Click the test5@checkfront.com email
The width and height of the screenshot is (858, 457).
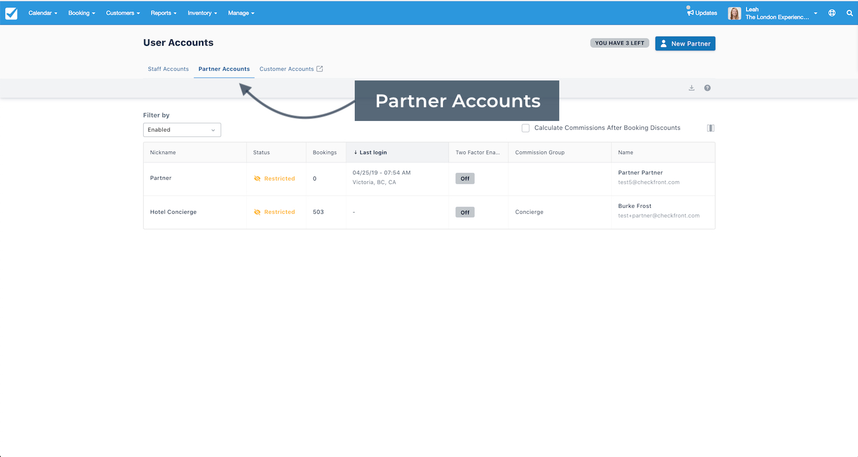(649, 182)
